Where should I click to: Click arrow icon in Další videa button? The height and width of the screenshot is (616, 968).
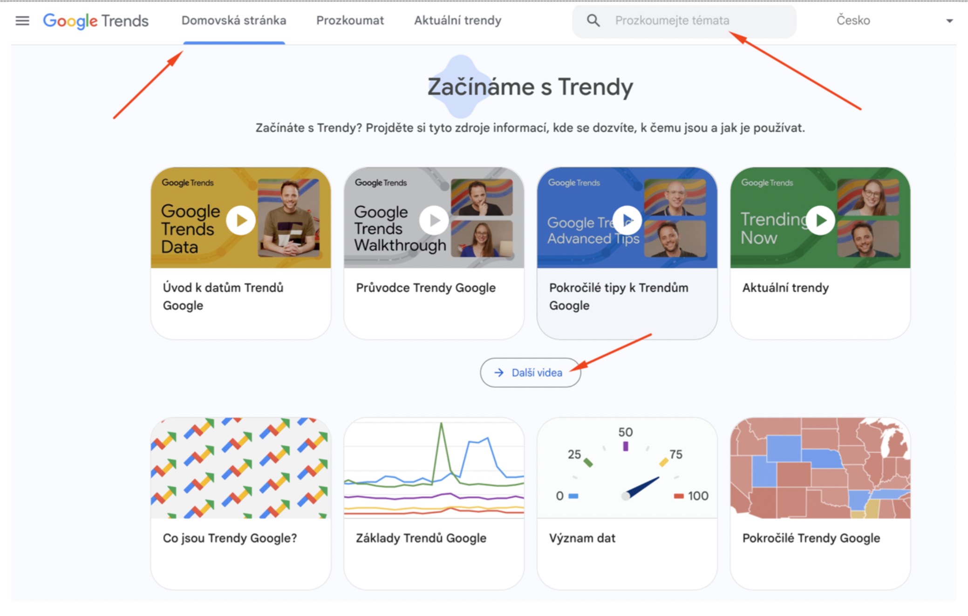point(499,373)
